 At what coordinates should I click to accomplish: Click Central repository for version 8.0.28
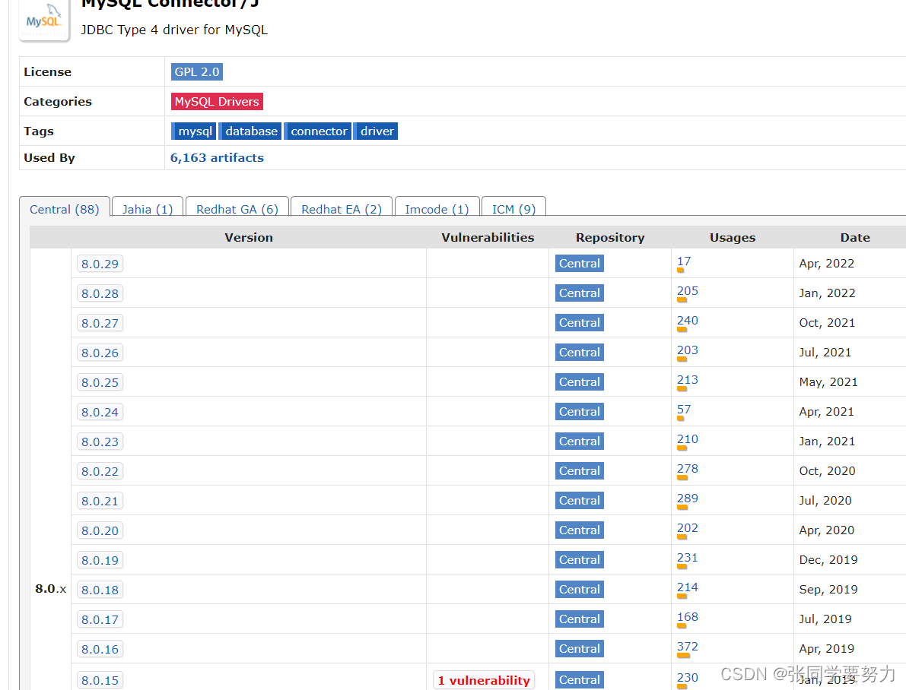tap(580, 293)
